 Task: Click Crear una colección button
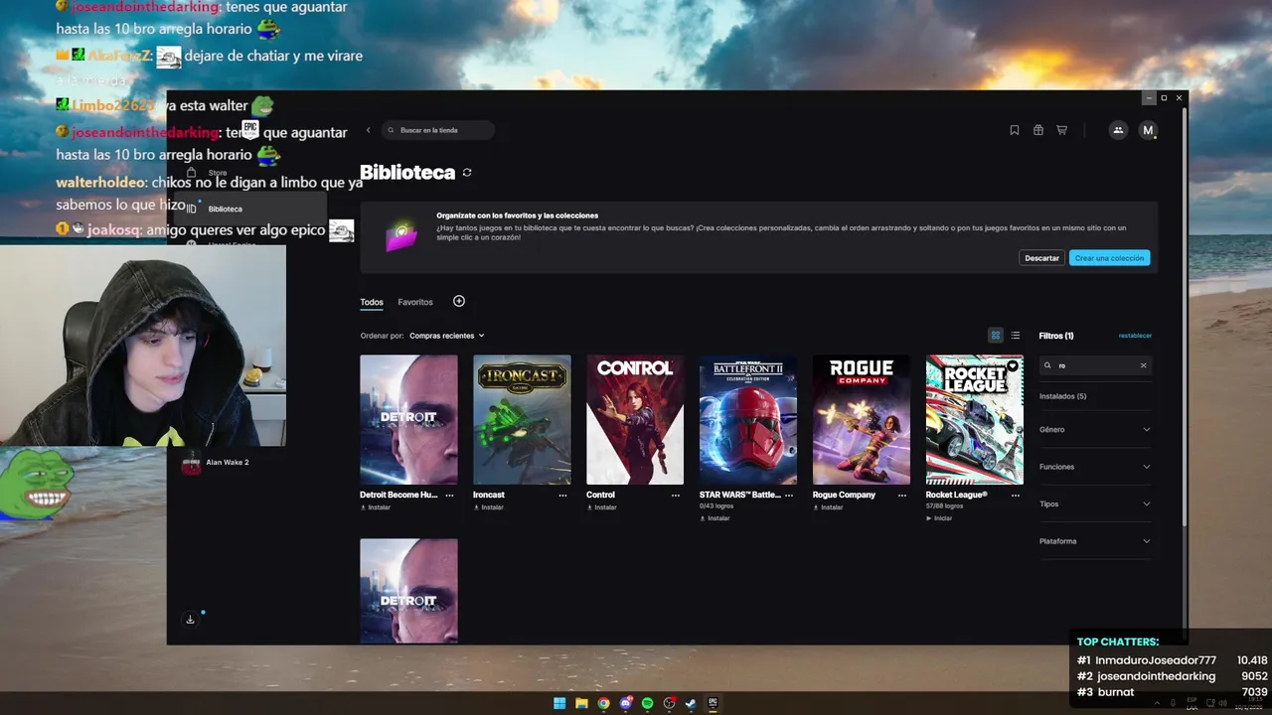(1109, 258)
